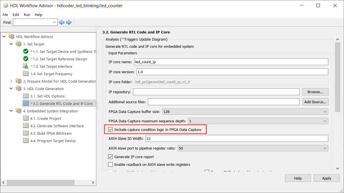Click the HDL Workflow Advisor root folder icon
344x193 pixels.
11,37
